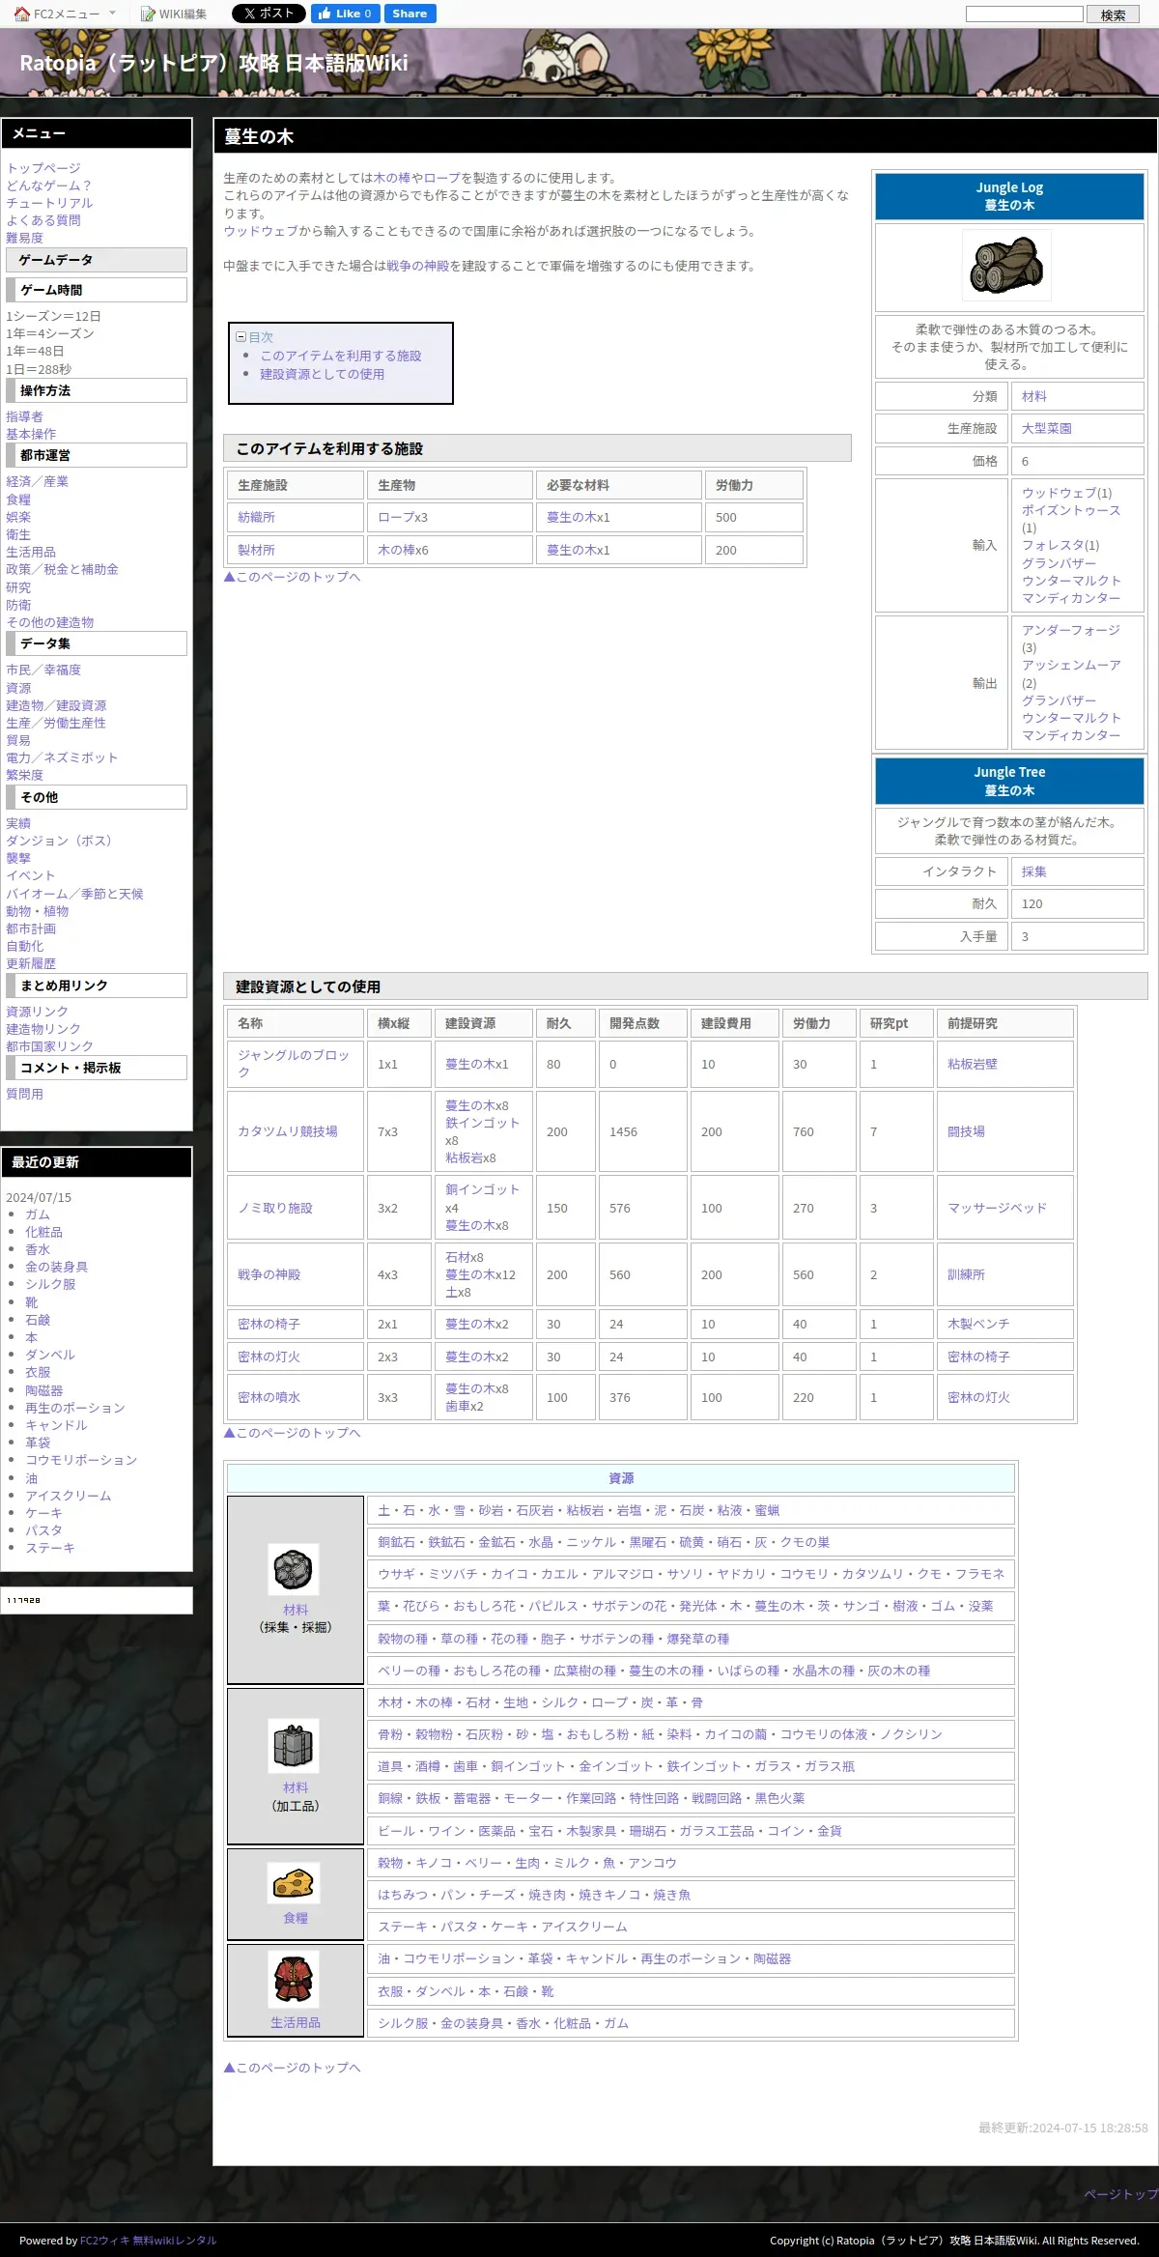The width and height of the screenshot is (1159, 2257).
Task: Open FC2ウィキ 無料wikiレンタル footer link
Action: pyautogui.click(x=148, y=2241)
